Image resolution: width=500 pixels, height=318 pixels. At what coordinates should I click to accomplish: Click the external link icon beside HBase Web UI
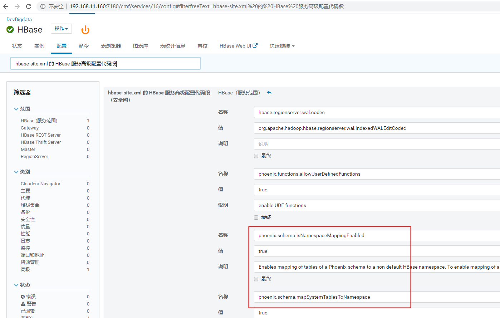pyautogui.click(x=255, y=46)
